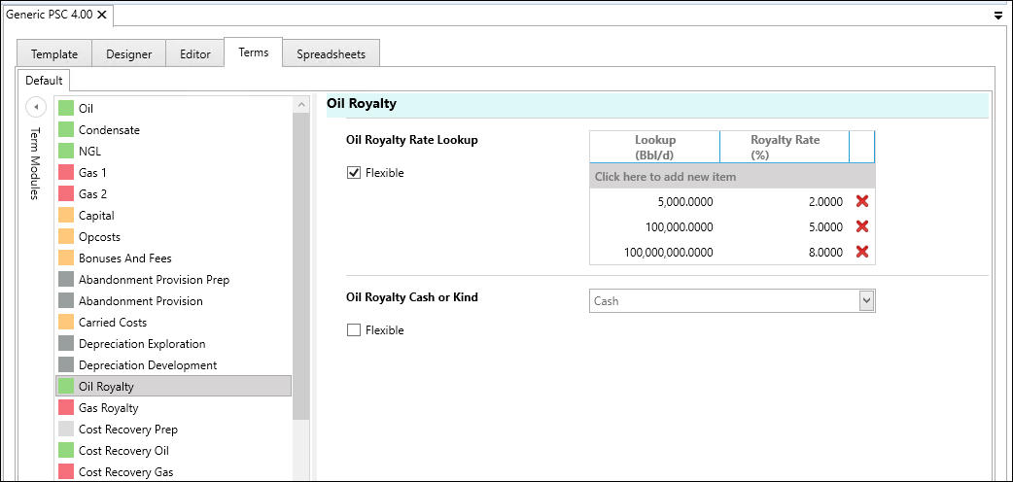Delete the 5,000 Bbl/d lookup row
Image resolution: width=1013 pixels, height=482 pixels.
[861, 201]
